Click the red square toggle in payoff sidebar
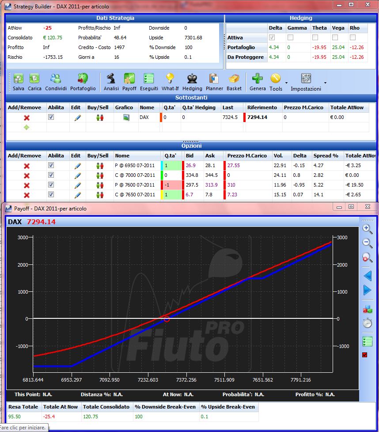 pyautogui.click(x=365, y=355)
